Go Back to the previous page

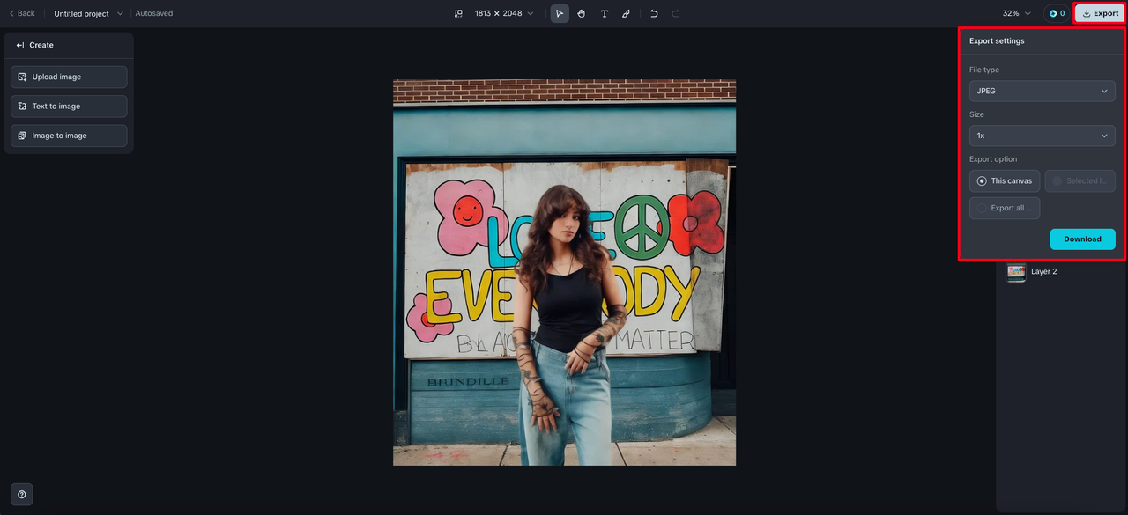(x=22, y=13)
